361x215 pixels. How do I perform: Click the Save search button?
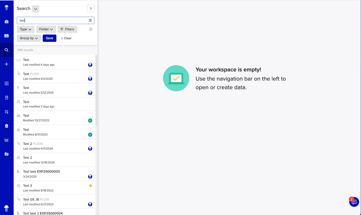(x=50, y=38)
